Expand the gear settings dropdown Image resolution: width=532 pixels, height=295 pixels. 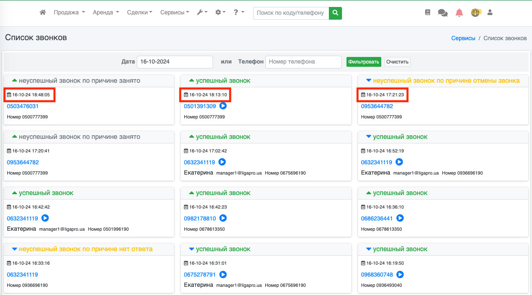click(220, 13)
